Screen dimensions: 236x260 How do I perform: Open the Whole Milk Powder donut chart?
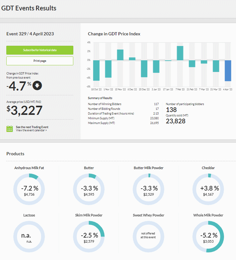tap(208, 237)
